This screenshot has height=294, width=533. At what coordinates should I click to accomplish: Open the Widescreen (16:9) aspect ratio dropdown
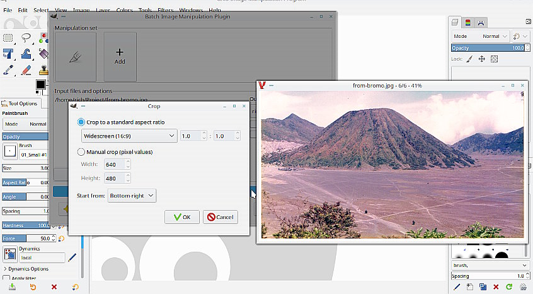click(x=129, y=136)
